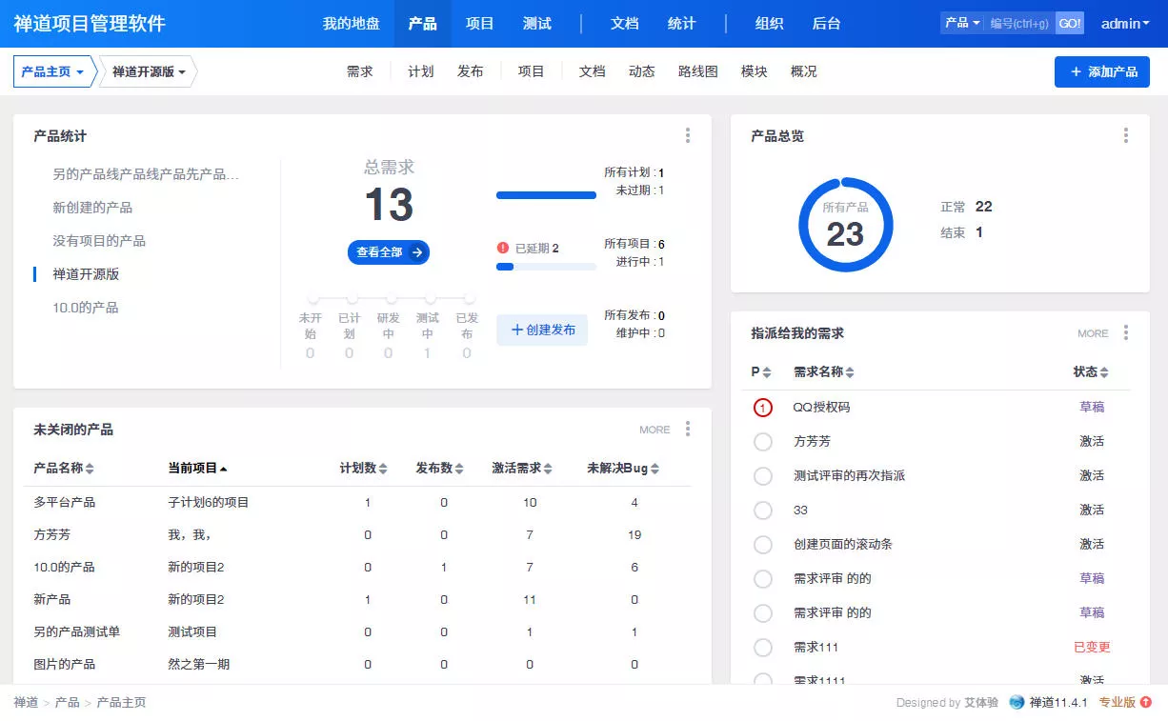Open the 创建页面的滚动条 requirement
The width and height of the screenshot is (1168, 721).
tap(843, 545)
